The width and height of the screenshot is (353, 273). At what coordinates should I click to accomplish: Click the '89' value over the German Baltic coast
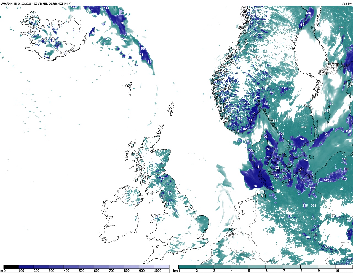[x=303, y=180]
